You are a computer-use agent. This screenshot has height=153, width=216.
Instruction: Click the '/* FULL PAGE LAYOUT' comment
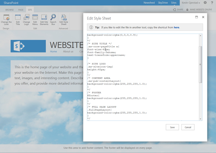(x=102, y=107)
